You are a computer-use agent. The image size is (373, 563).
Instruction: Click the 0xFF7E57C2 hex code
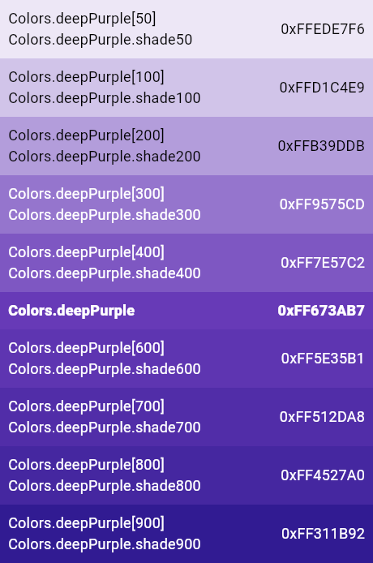coord(323,263)
